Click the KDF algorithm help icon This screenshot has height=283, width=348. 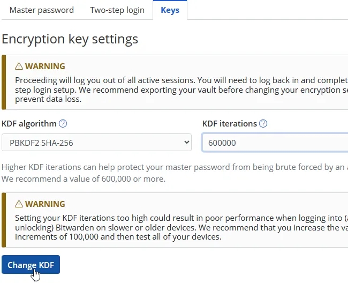63,123
